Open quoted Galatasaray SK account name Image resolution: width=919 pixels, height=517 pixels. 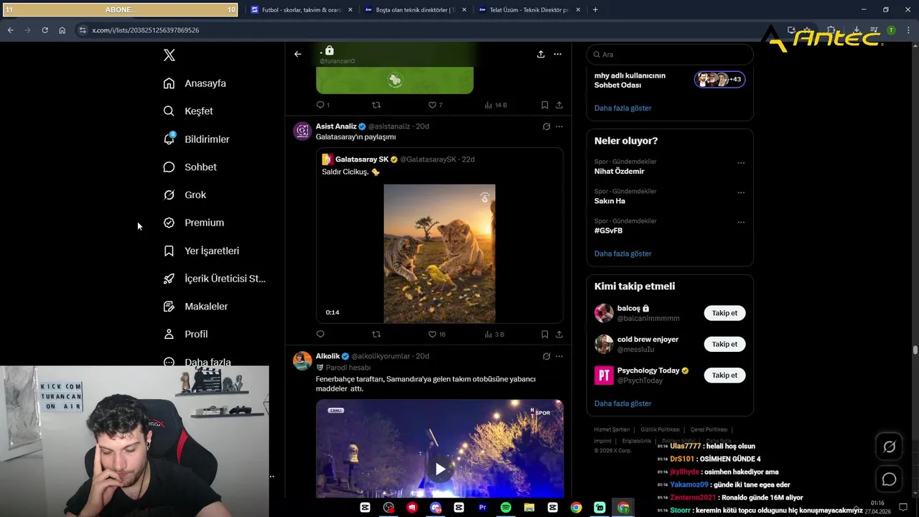[x=362, y=159]
